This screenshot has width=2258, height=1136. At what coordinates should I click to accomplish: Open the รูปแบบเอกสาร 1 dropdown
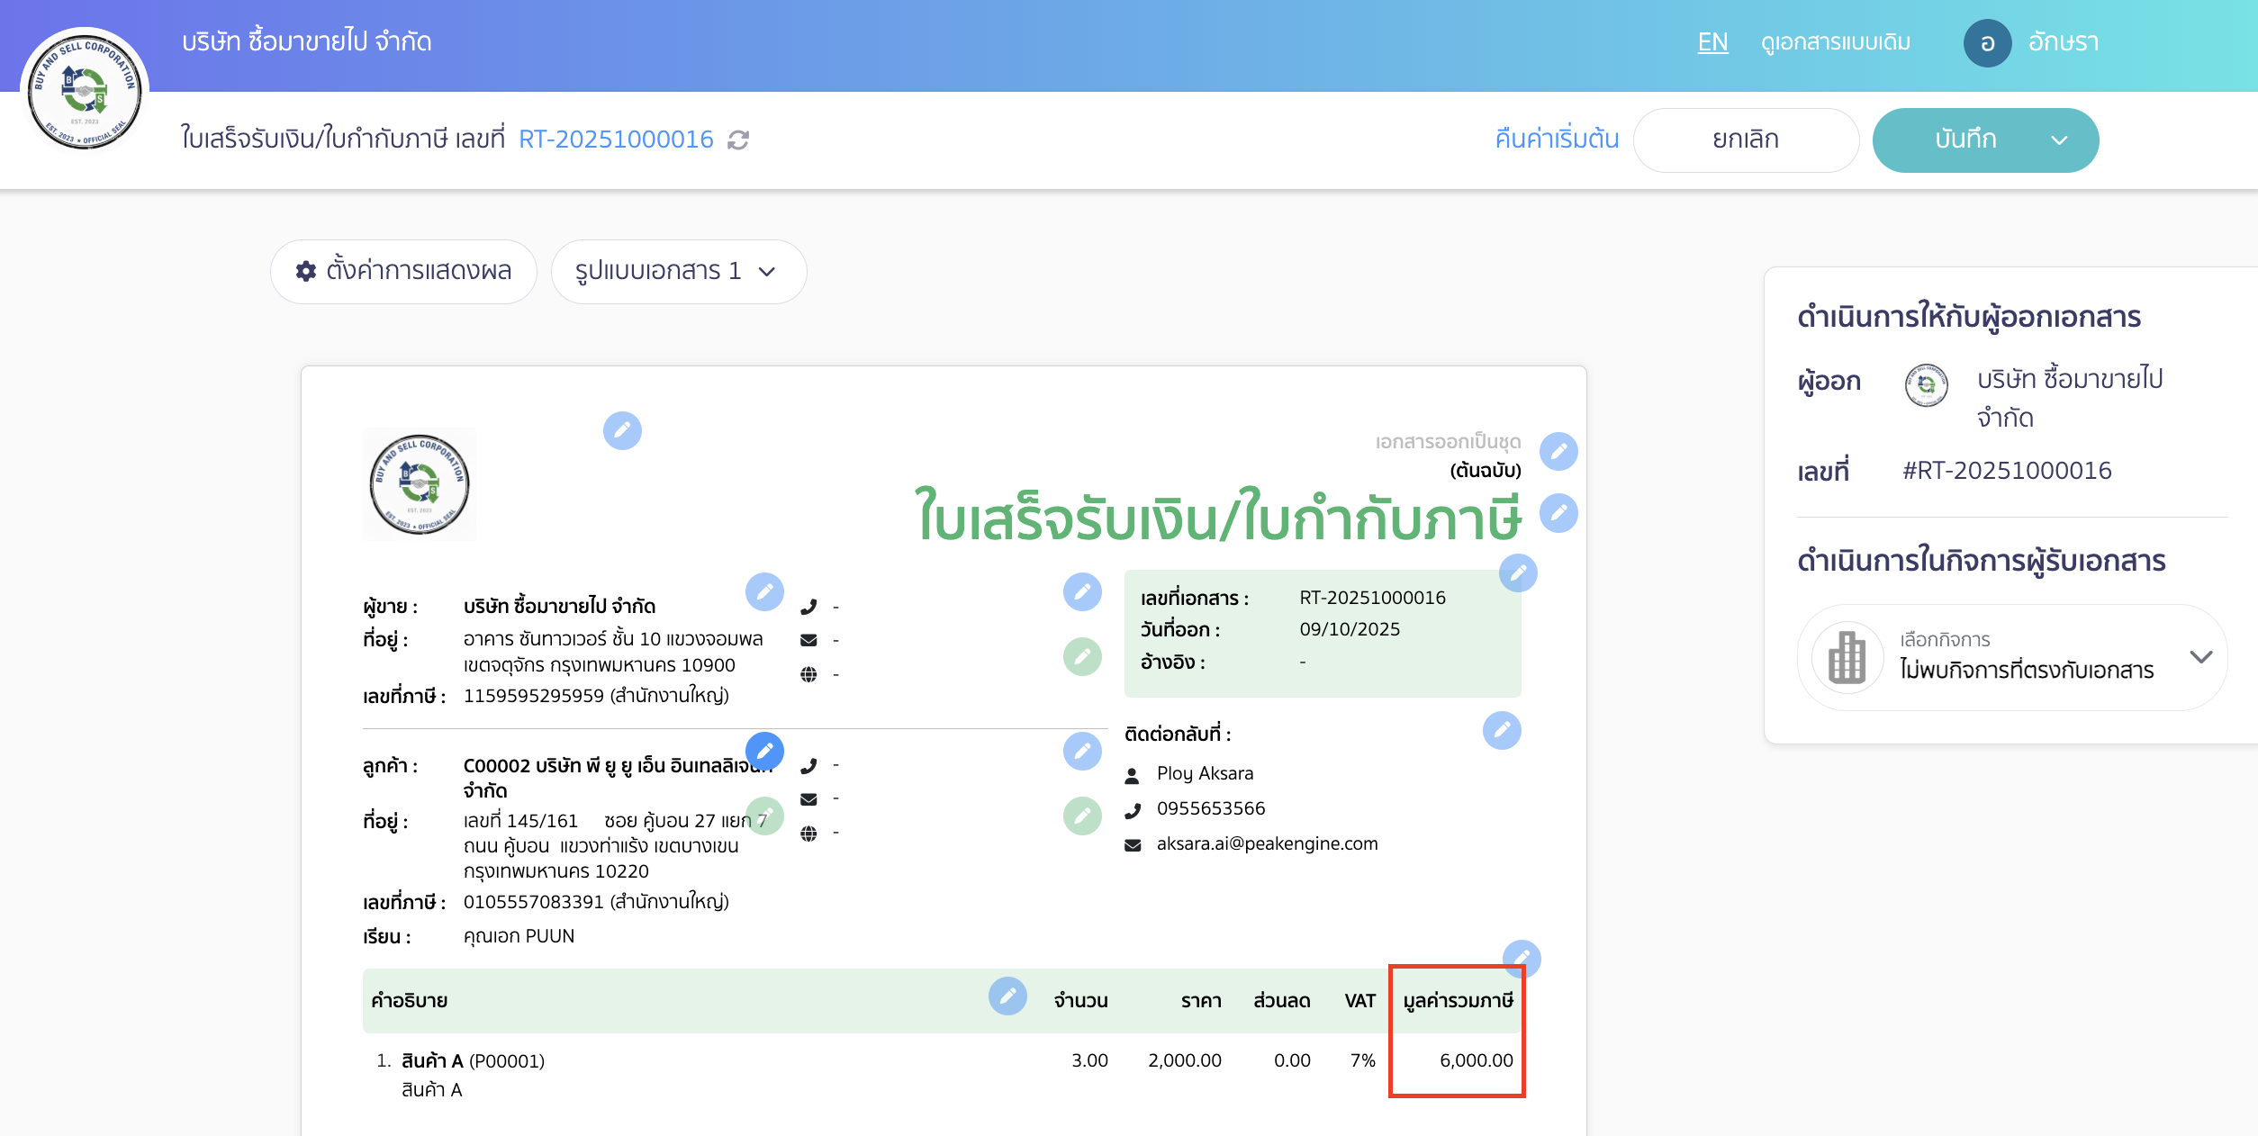click(680, 271)
